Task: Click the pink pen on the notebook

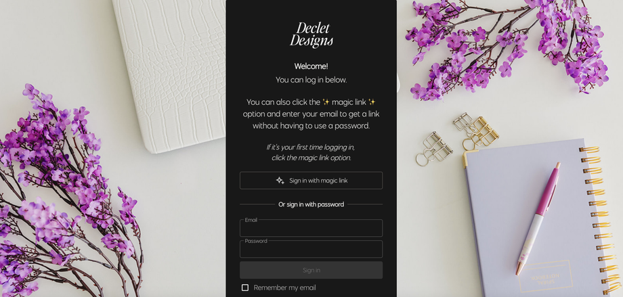Action: 538,219
